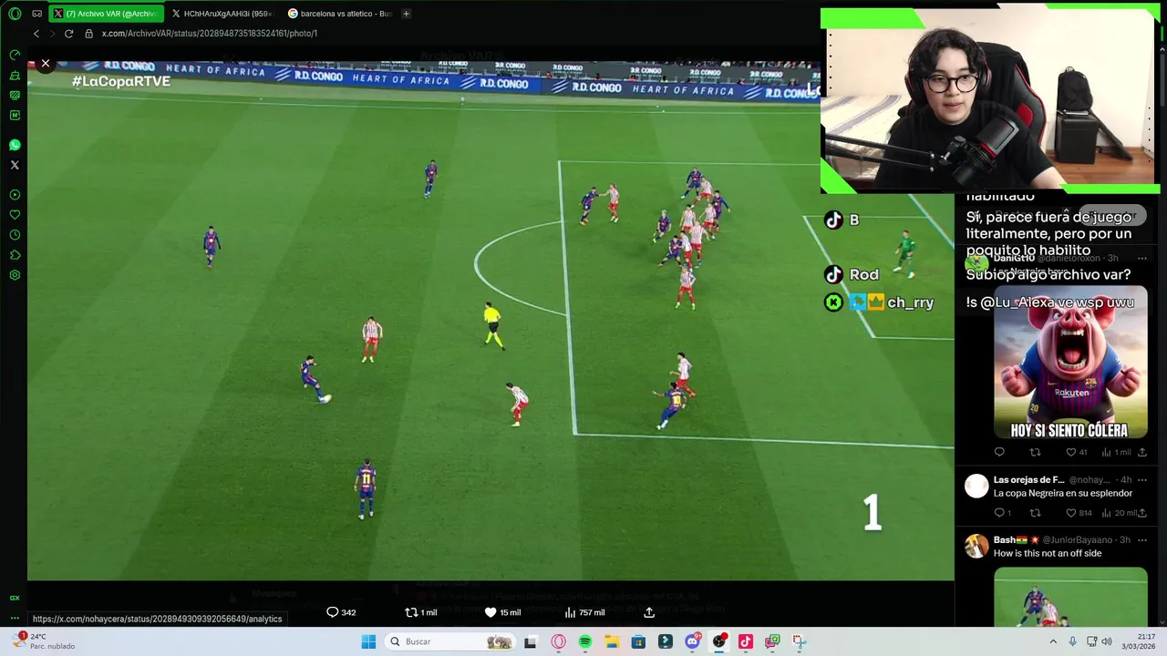Screen dimensions: 1167x656
Task: Open History clock in sidebar
Action: (x=15, y=235)
